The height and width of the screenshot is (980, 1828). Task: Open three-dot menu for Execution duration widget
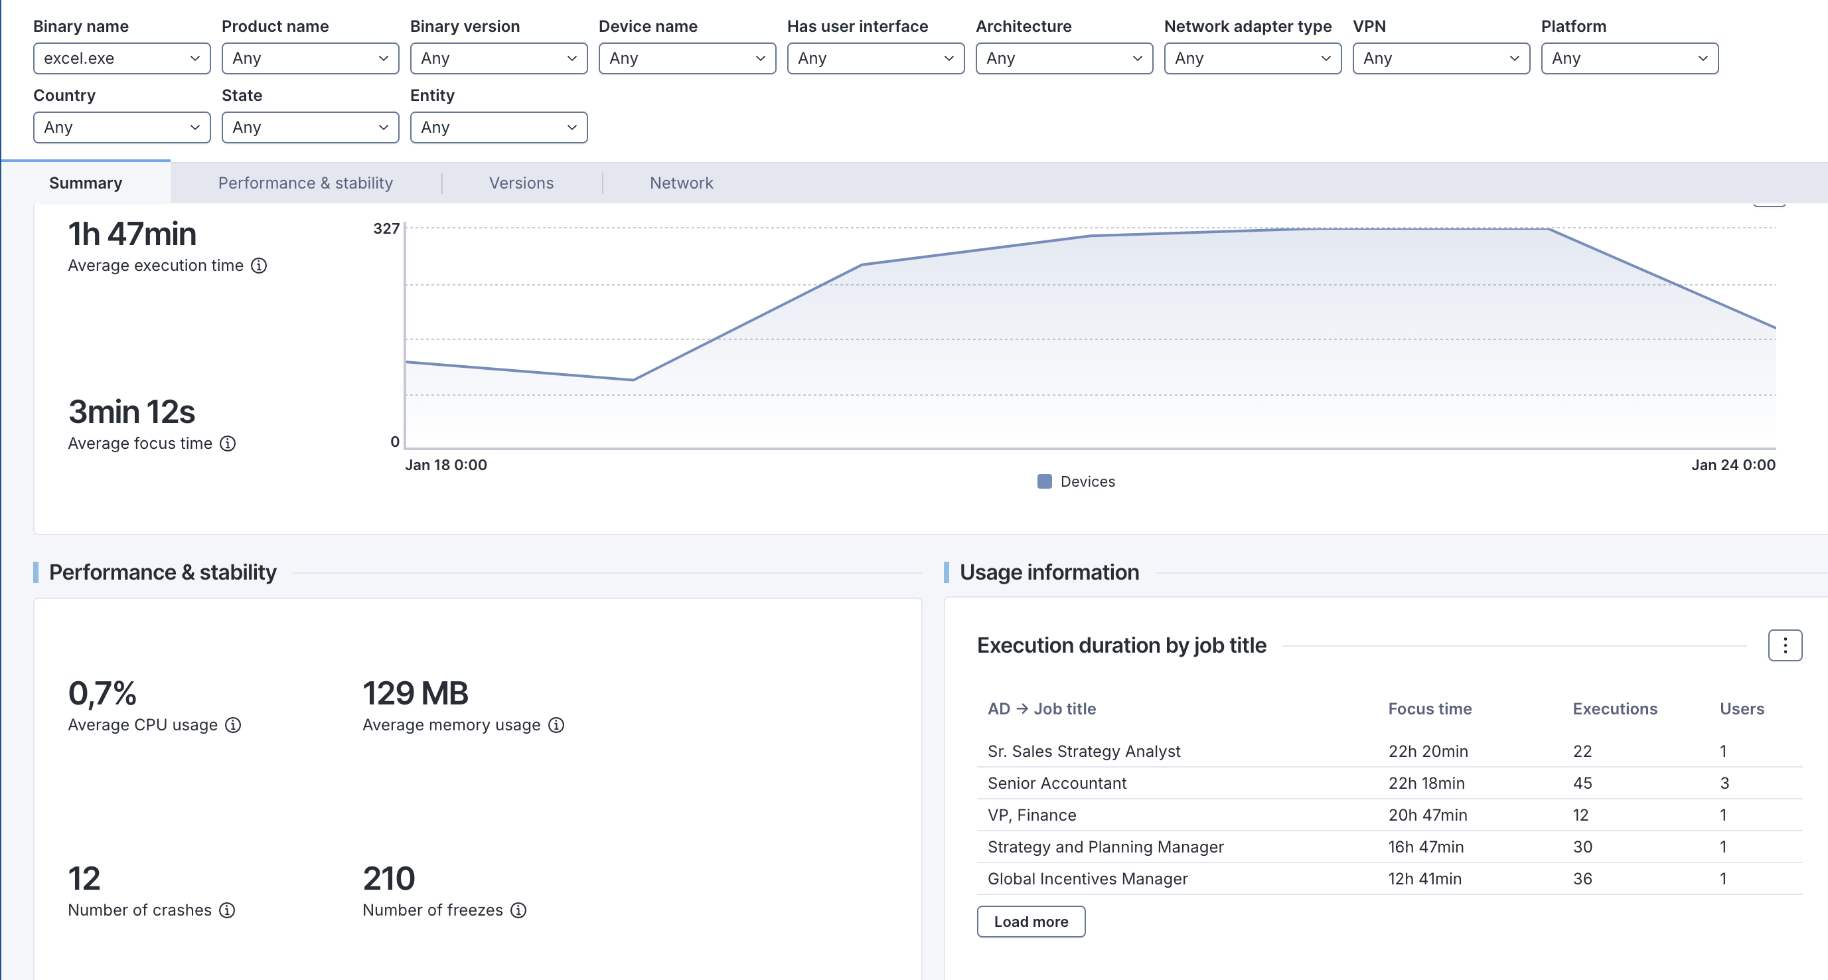(1784, 646)
